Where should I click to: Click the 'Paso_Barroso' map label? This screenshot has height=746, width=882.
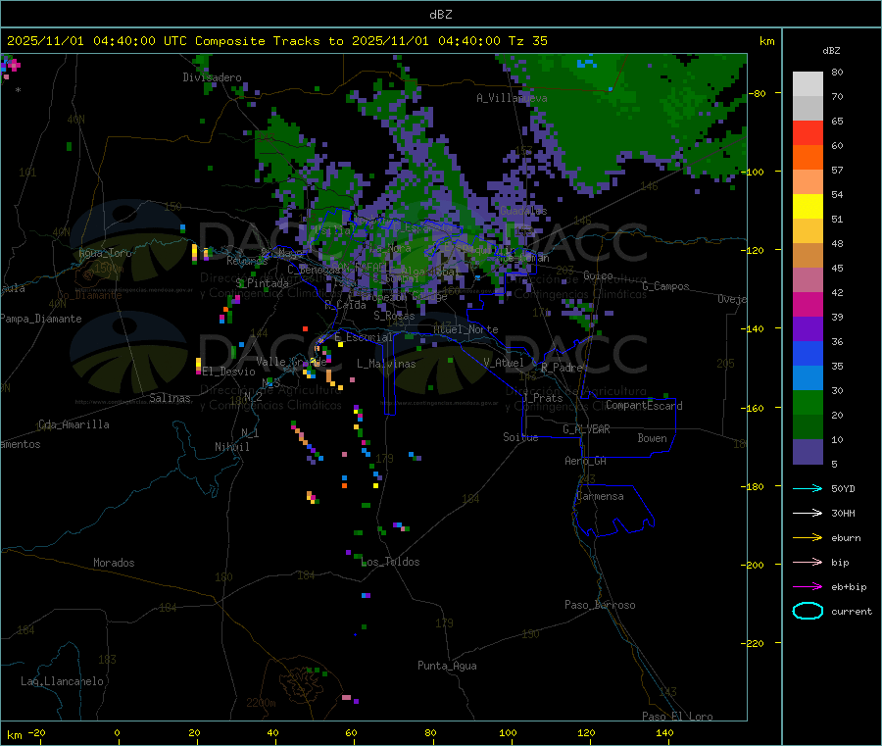point(600,605)
